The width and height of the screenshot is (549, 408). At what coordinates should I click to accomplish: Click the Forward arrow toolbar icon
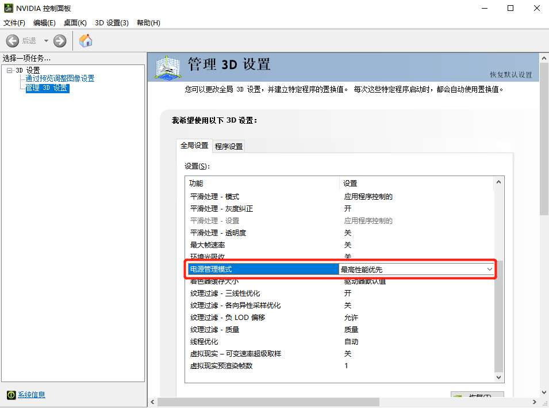60,41
